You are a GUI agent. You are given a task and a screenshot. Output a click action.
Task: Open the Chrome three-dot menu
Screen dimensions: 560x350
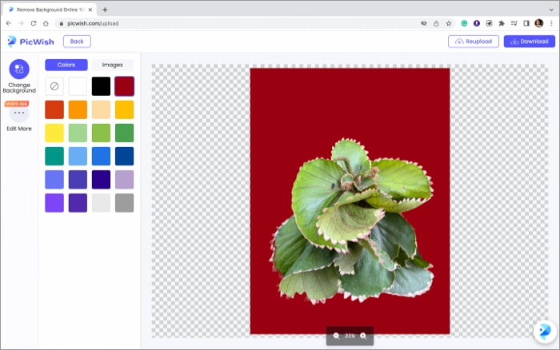point(551,23)
